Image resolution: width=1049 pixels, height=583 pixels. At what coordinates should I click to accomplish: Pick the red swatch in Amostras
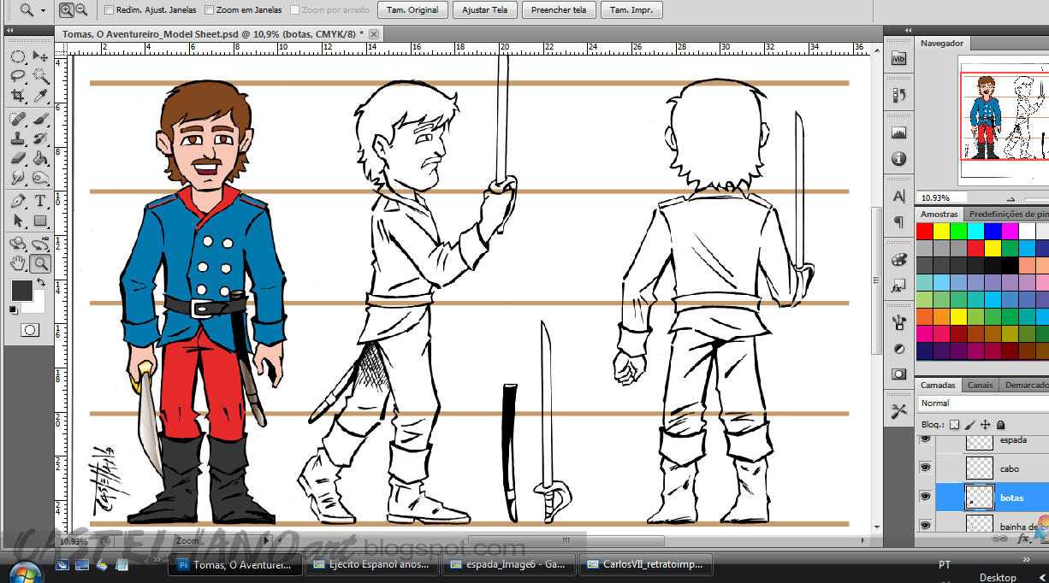924,231
